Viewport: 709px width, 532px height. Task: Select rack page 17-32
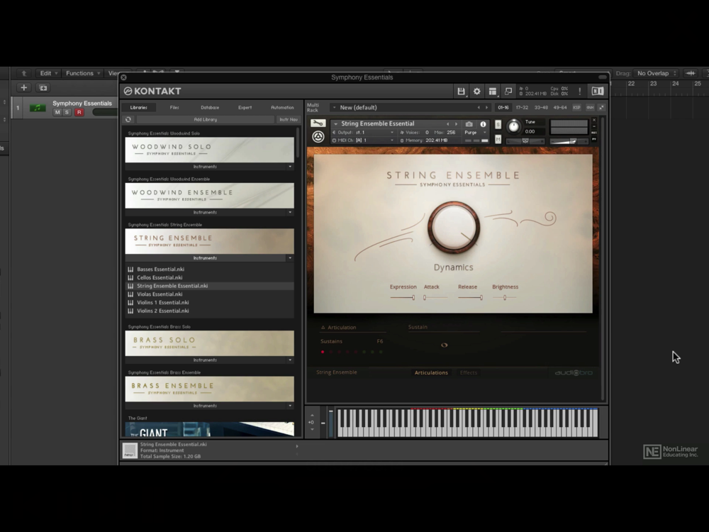[523, 108]
